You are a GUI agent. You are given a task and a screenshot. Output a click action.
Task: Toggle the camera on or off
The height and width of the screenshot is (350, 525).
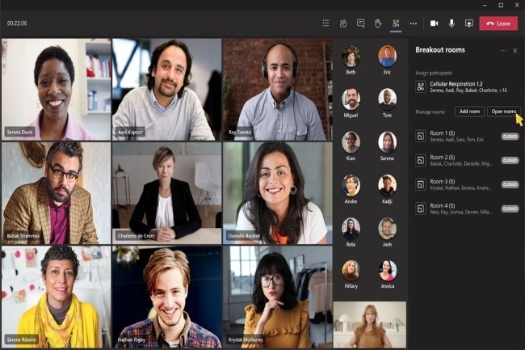435,23
